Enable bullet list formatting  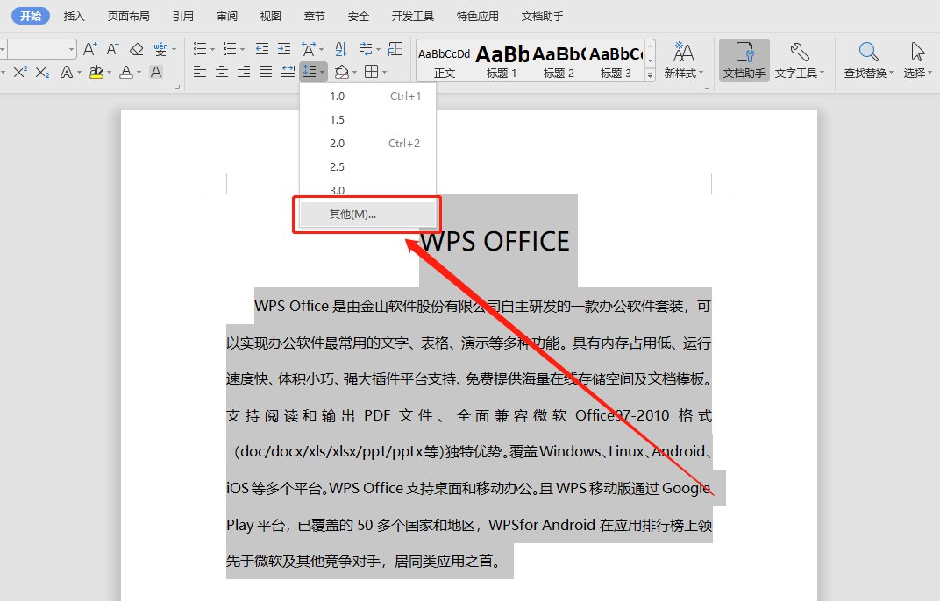pyautogui.click(x=202, y=48)
